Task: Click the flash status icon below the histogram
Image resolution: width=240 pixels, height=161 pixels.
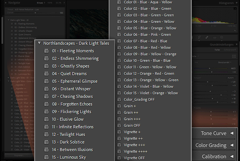Action: tap(235, 31)
